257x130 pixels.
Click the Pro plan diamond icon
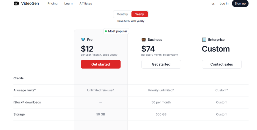coord(83,40)
